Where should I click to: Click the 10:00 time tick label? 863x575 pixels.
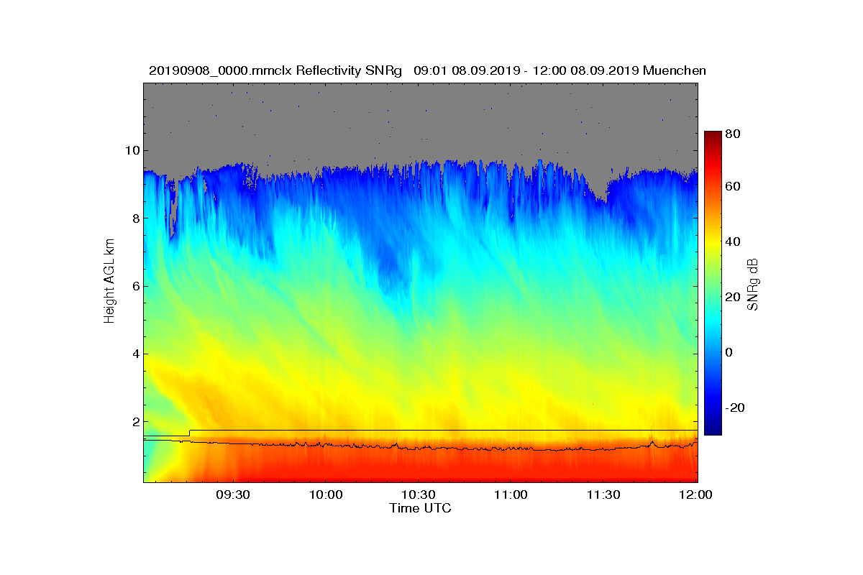[x=325, y=495]
